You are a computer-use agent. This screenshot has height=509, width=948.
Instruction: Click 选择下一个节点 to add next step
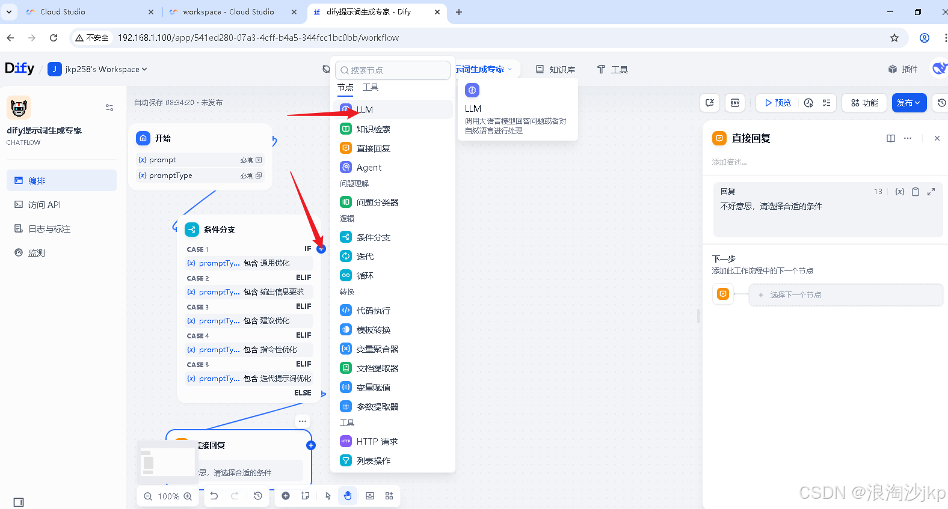point(846,294)
